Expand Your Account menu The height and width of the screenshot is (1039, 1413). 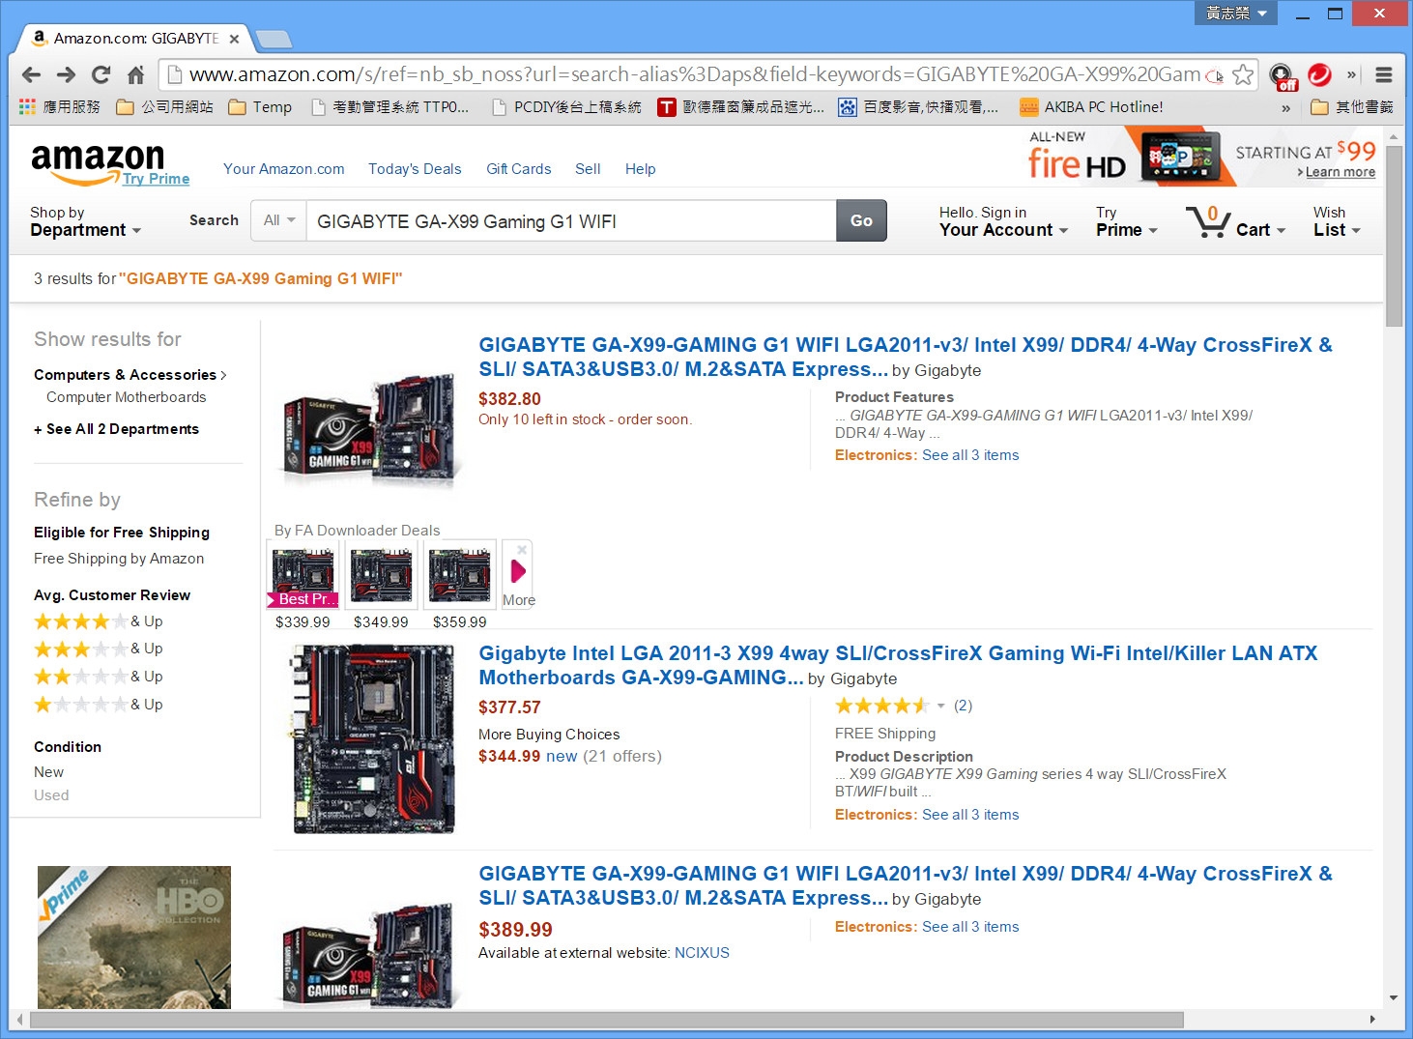pos(1003,221)
